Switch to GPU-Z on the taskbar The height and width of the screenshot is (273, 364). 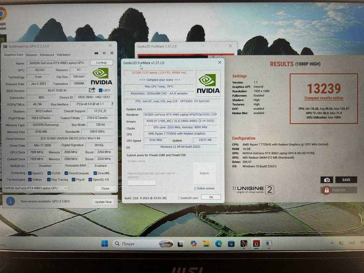click(x=269, y=243)
